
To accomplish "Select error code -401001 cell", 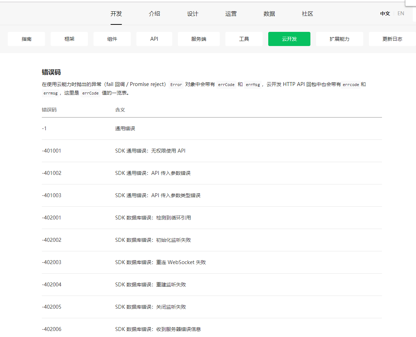I will (51, 151).
